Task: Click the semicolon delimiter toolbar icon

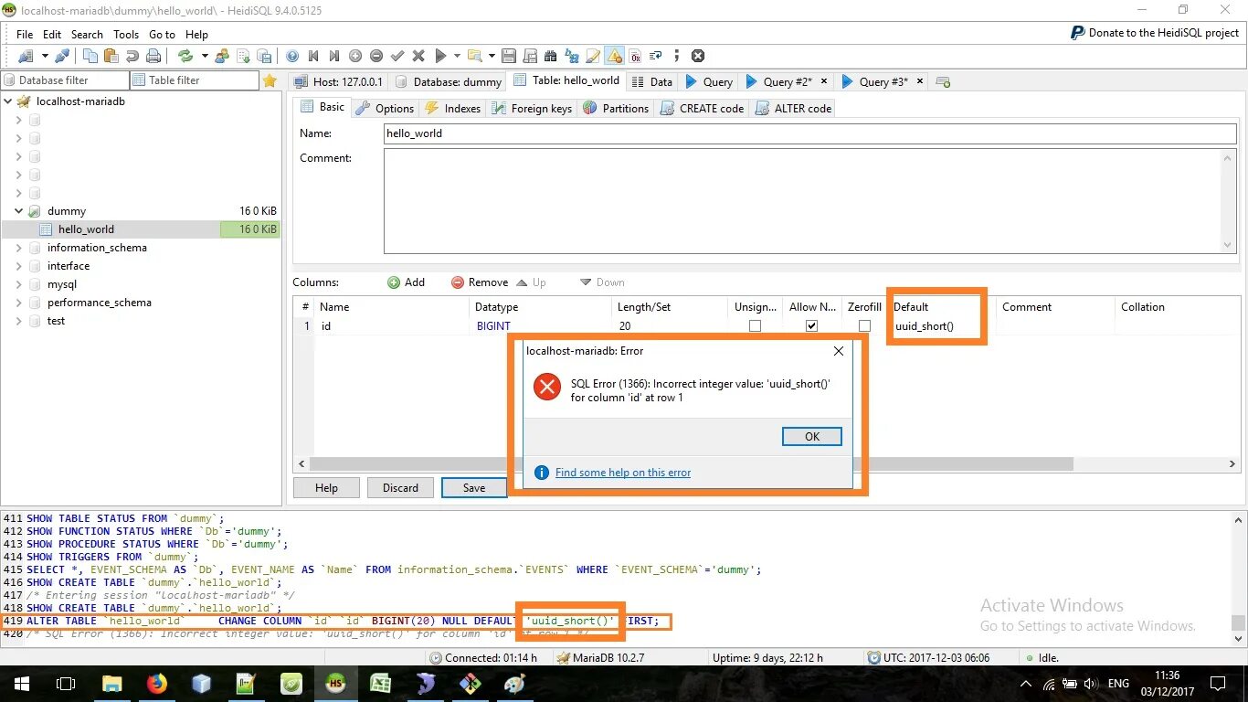Action: pos(678,56)
